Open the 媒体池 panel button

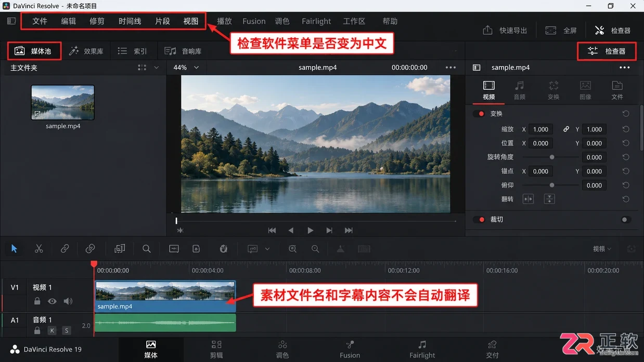tap(34, 51)
